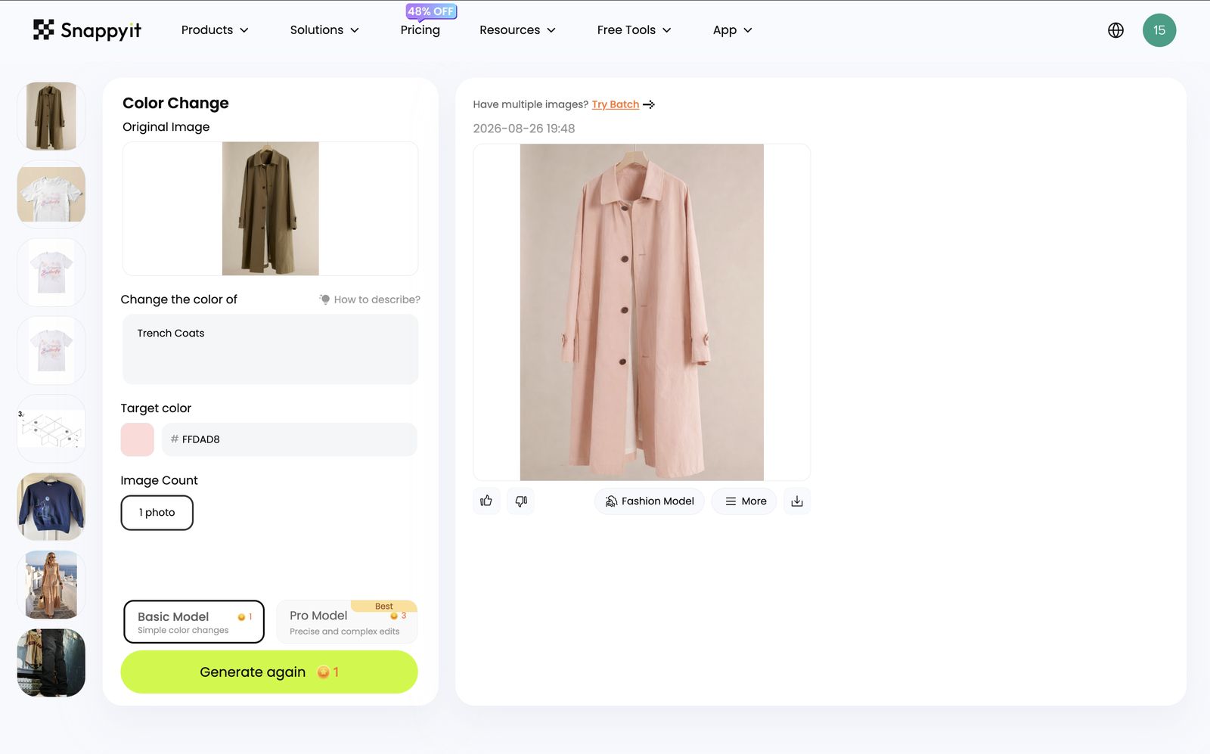
Task: Click the How to describe lightbulb icon
Action: (324, 299)
